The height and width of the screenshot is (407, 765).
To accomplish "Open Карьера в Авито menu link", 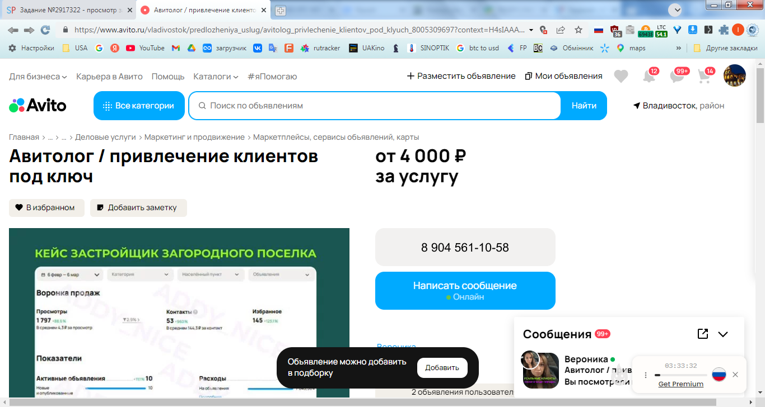I will pyautogui.click(x=109, y=76).
